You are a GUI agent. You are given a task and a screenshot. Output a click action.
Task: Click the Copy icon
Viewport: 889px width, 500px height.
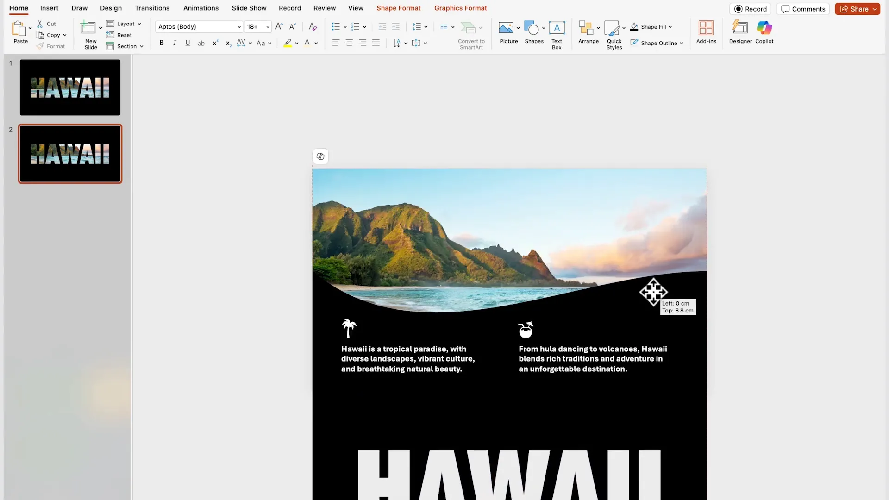tap(40, 35)
